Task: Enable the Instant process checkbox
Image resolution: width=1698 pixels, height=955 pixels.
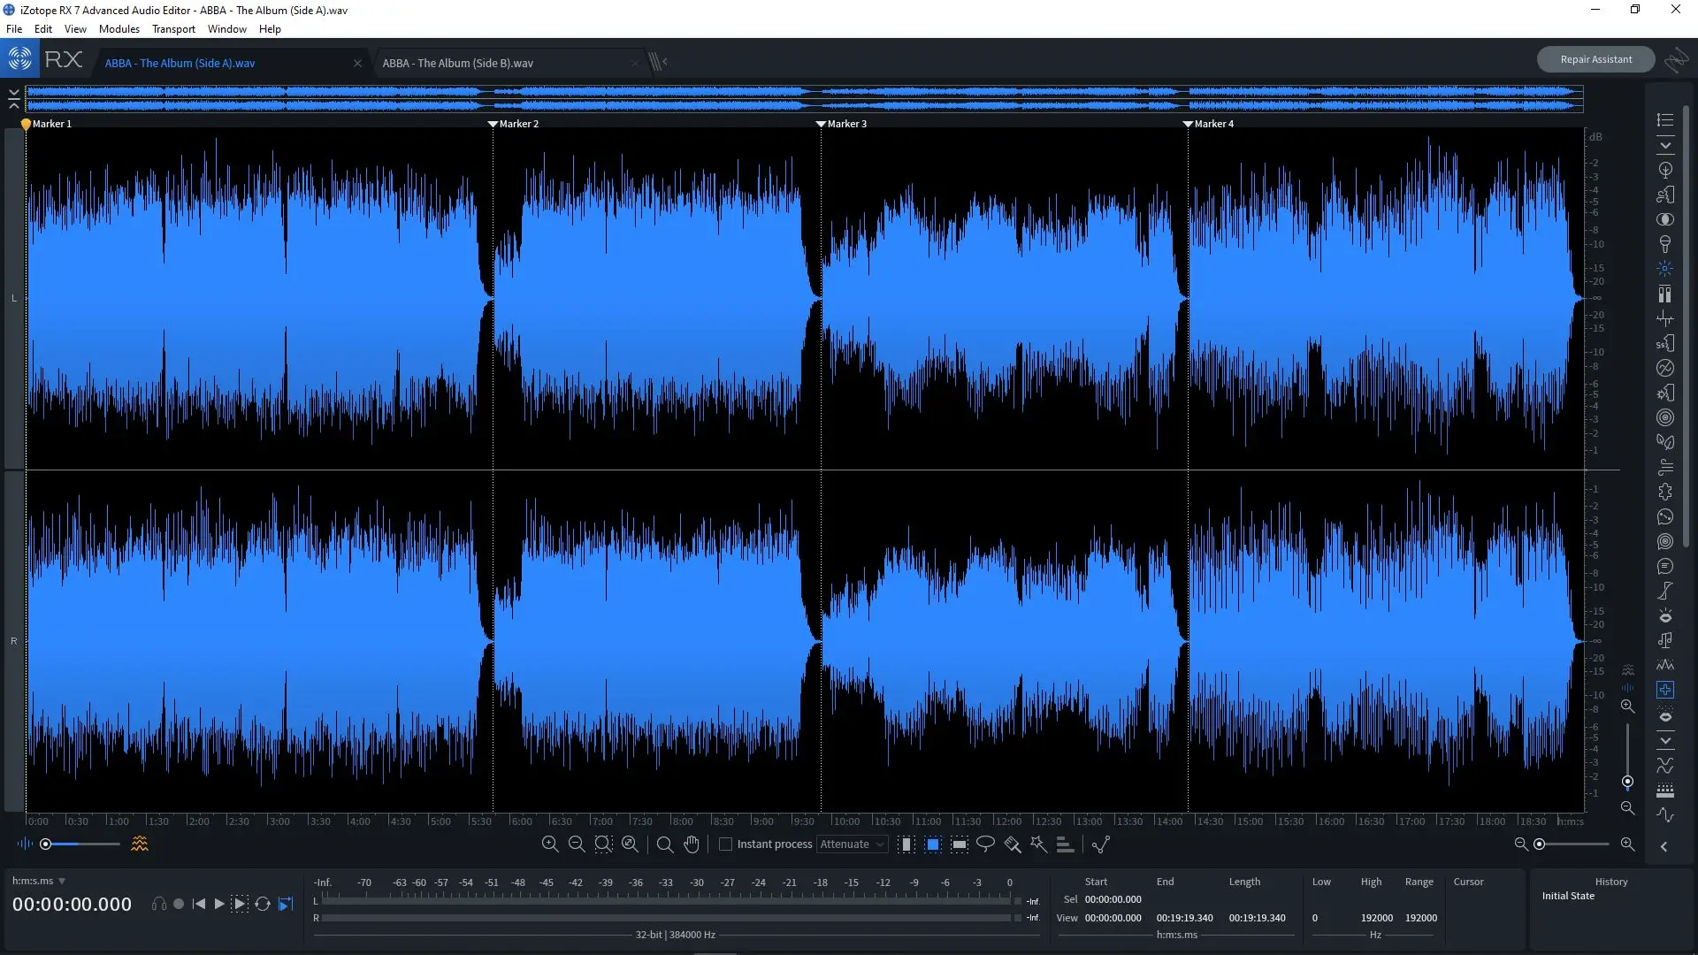Action: point(725,844)
